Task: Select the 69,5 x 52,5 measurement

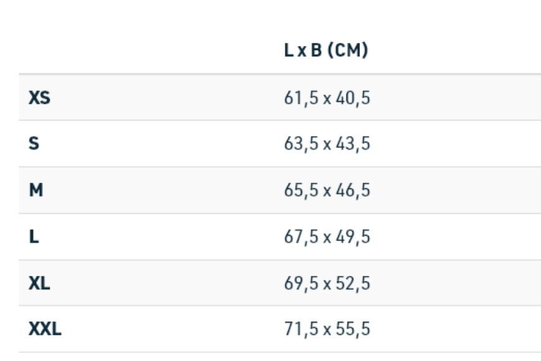Action: 327,283
